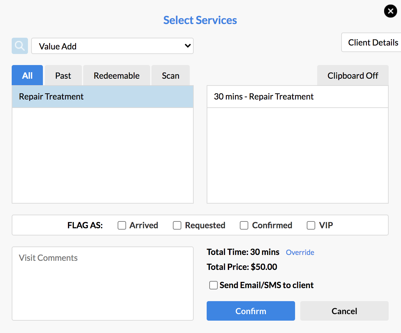Screen dimensions: 401x333
Task: Check the VIP flag checkbox
Action: (x=311, y=225)
